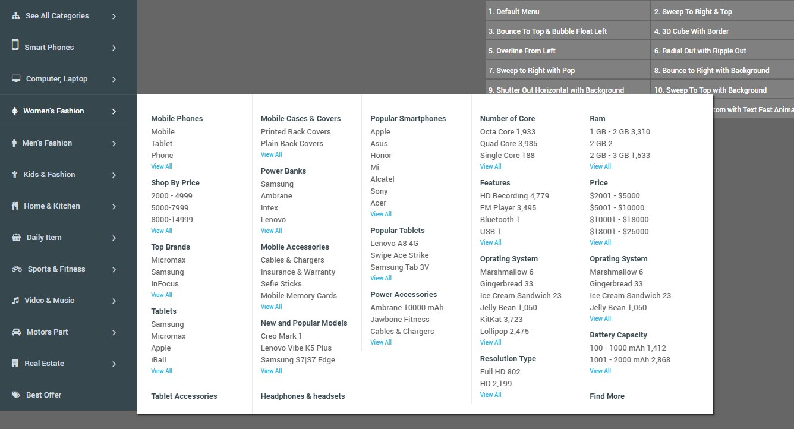Open Home & Kitchen using its icon
Screen dimensions: 794x429
click(14, 206)
